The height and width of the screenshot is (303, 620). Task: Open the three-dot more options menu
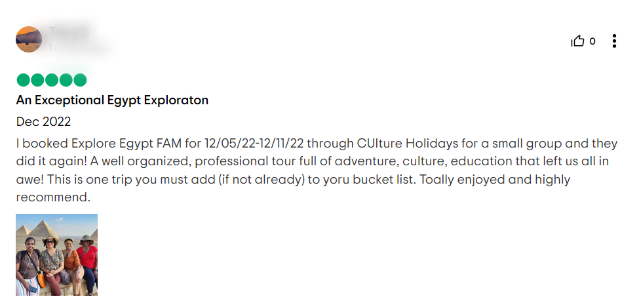614,41
